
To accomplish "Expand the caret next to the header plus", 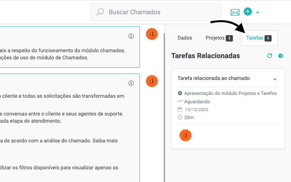I will (x=257, y=13).
